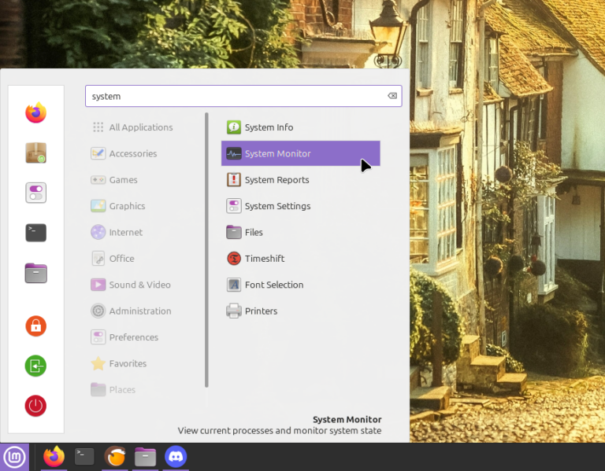This screenshot has width=605, height=471.
Task: Select Places category
Action: (113, 389)
